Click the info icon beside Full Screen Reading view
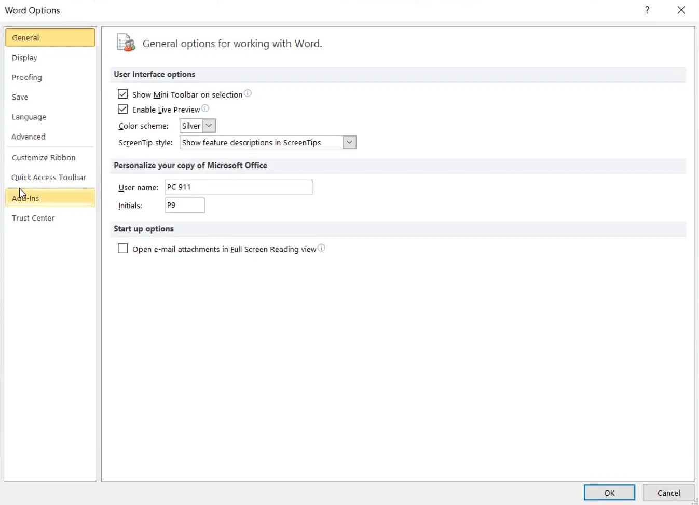The image size is (699, 505). 321,248
